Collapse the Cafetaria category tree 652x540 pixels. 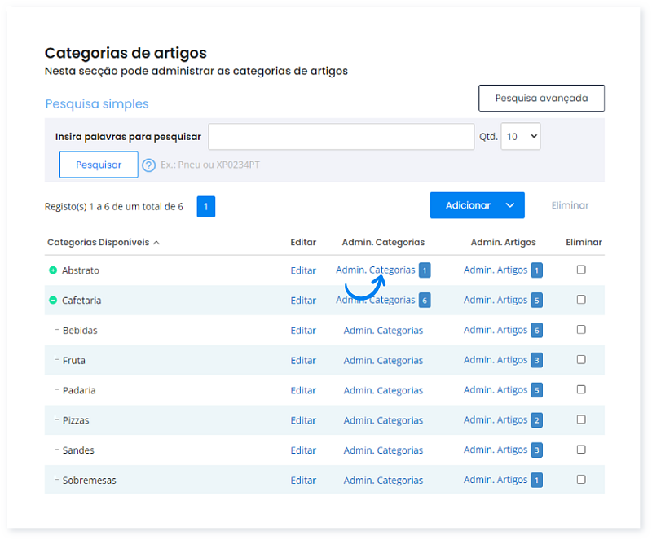53,300
